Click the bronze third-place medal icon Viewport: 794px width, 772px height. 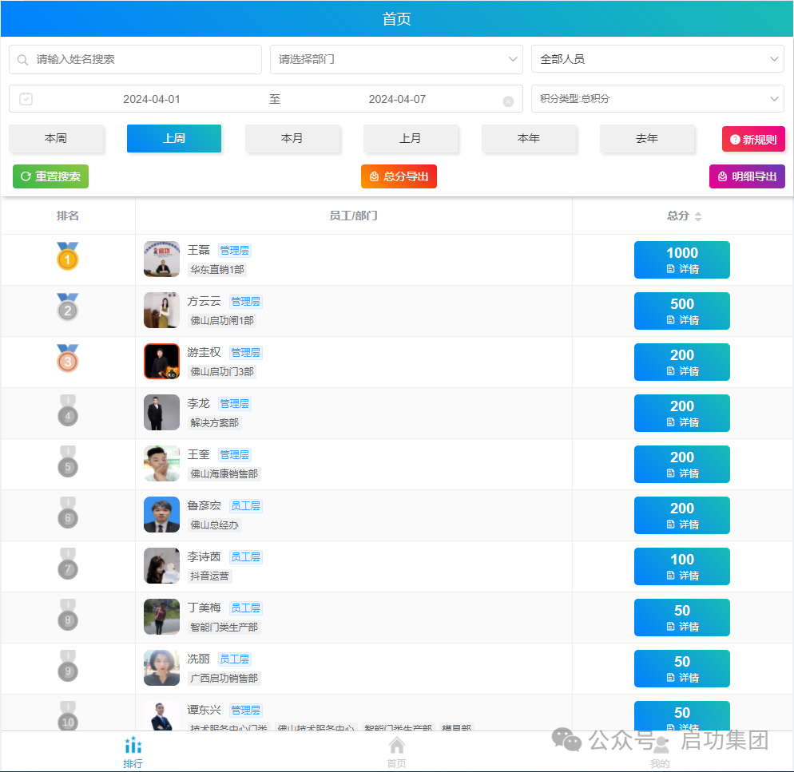click(x=68, y=358)
